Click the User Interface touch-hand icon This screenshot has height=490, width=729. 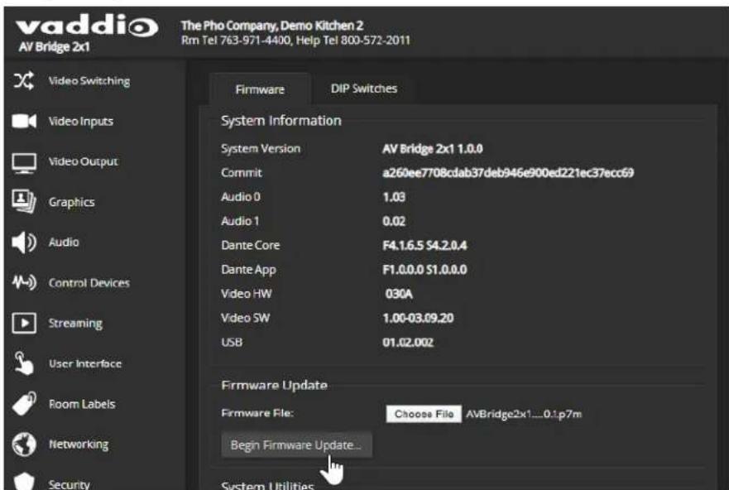coord(24,363)
